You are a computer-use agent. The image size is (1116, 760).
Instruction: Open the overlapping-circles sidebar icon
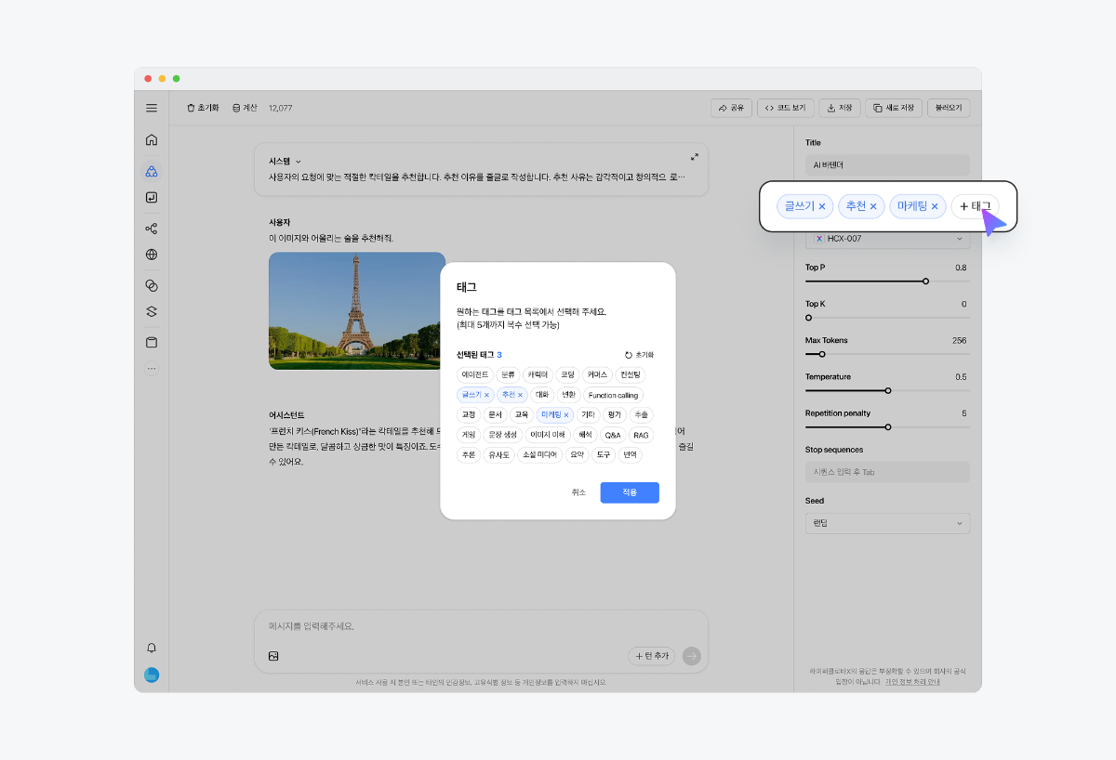[152, 285]
